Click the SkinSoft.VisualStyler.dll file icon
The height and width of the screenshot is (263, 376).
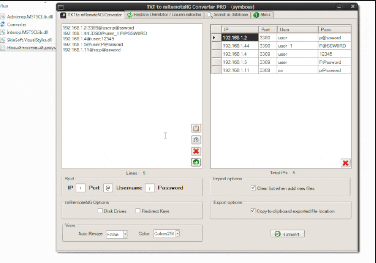click(x=3, y=40)
